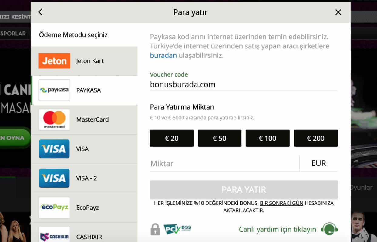Click the Paykasa logo icon
Screen dimensions: 377x242
pyautogui.click(x=54, y=90)
